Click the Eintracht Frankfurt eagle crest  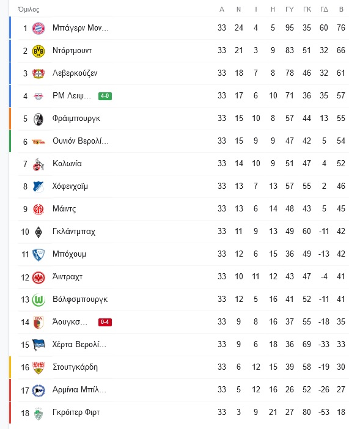click(x=39, y=277)
